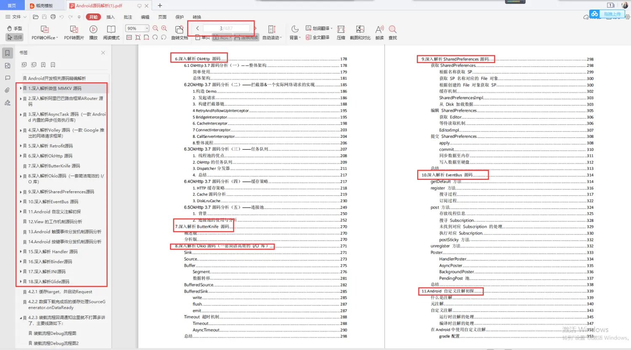Click the fit width icon

click(146, 37)
